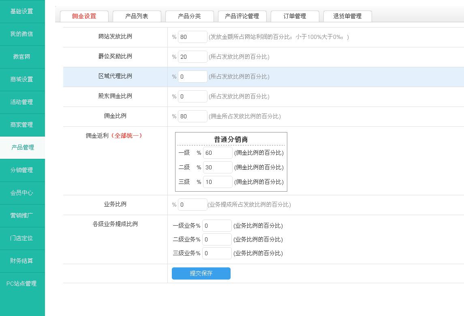Open PC站点管理 sidebar item
Viewport: 464px width, 316px height.
[22, 284]
